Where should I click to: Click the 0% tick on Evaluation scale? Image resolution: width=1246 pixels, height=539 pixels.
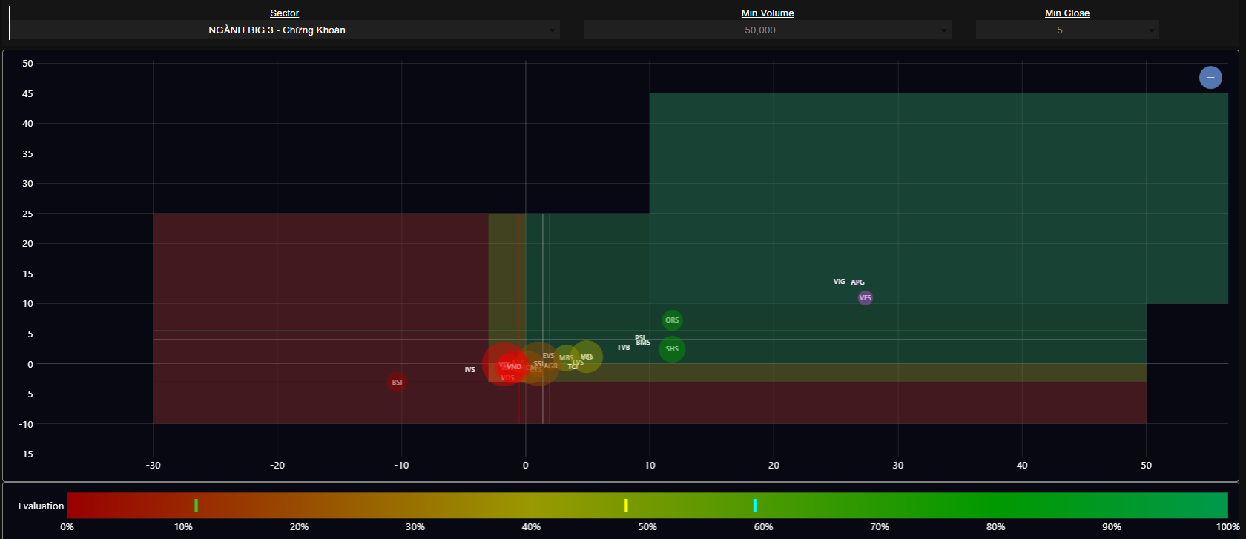[x=67, y=527]
